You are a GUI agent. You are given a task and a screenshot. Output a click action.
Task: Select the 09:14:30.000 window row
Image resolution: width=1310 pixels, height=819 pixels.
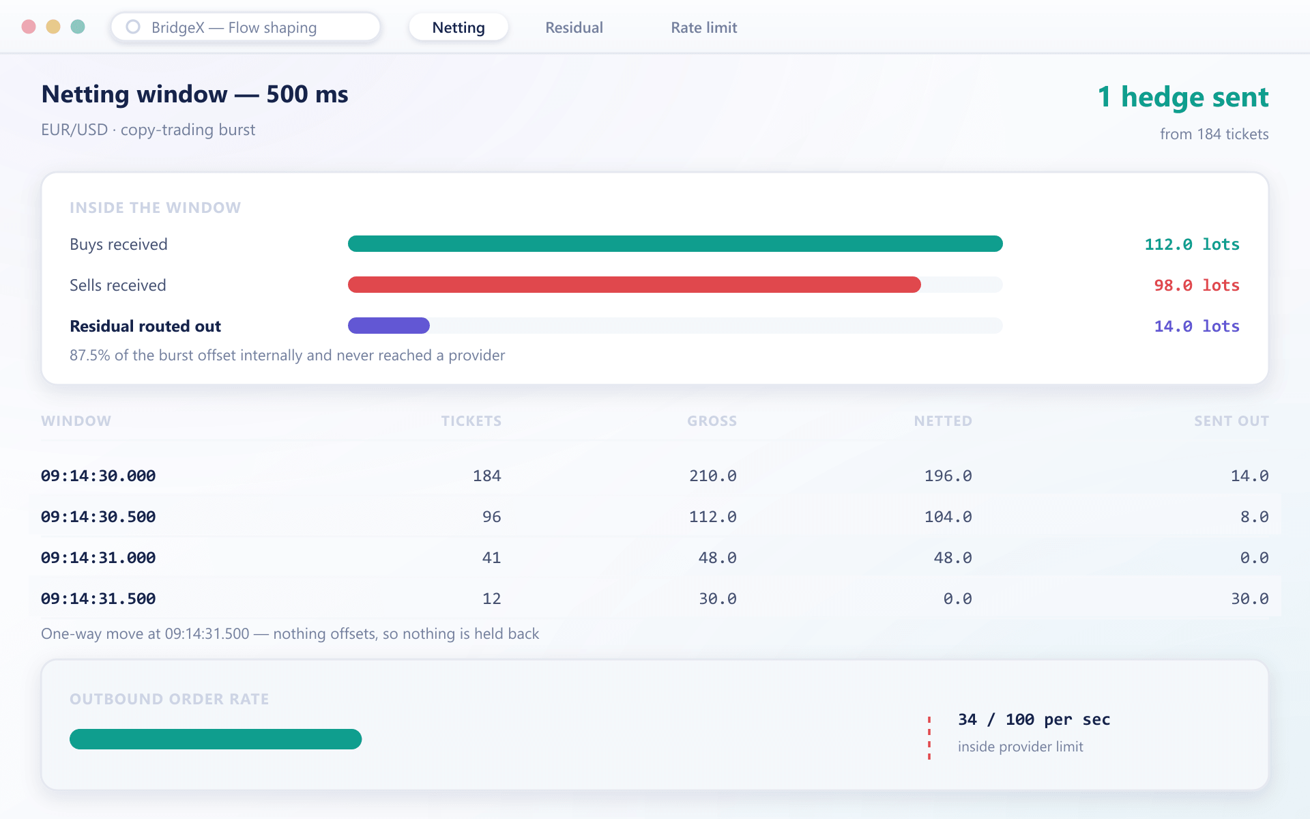click(x=655, y=476)
